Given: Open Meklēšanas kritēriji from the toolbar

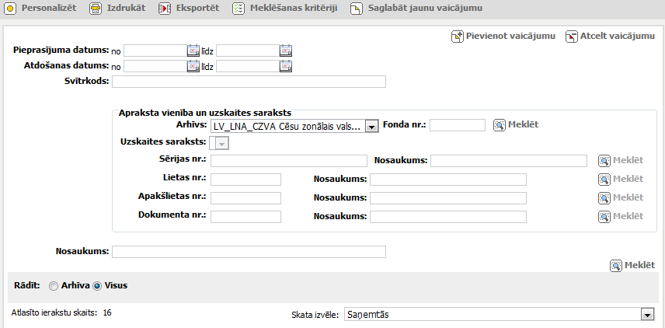Looking at the screenshot, I should click(239, 9).
